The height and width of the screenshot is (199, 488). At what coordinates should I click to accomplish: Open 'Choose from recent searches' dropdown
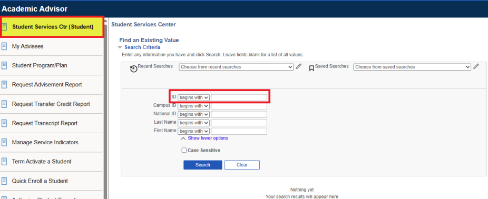click(236, 67)
